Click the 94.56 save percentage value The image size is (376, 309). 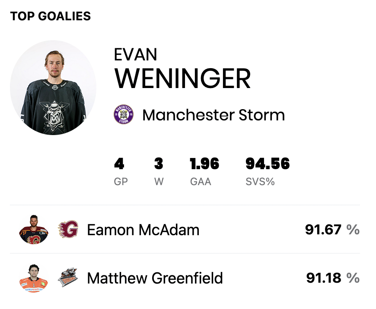point(268,164)
